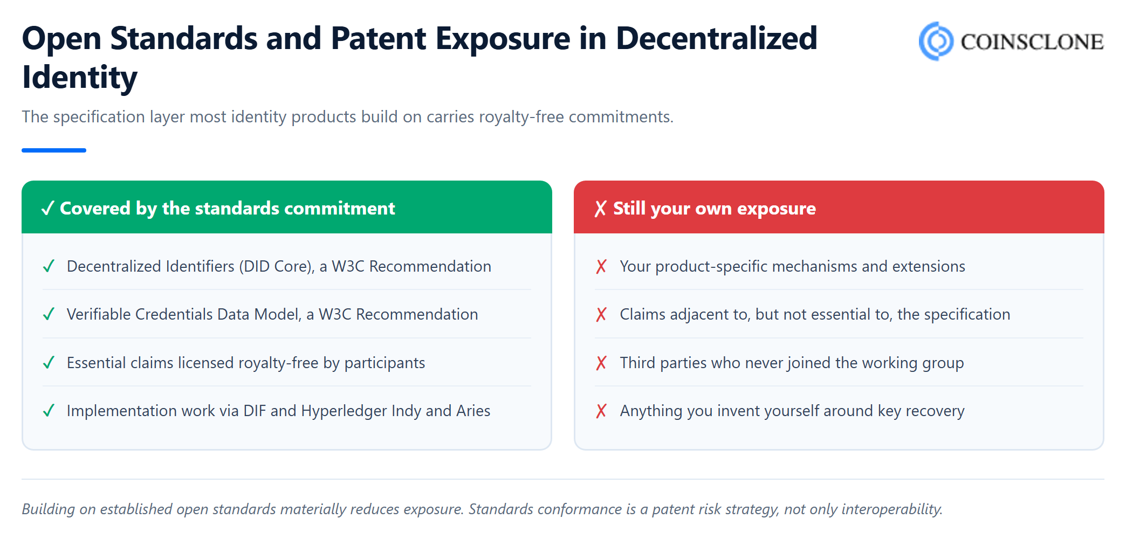Click the red X beside Third parties item
1126x539 pixels.
coord(601,363)
